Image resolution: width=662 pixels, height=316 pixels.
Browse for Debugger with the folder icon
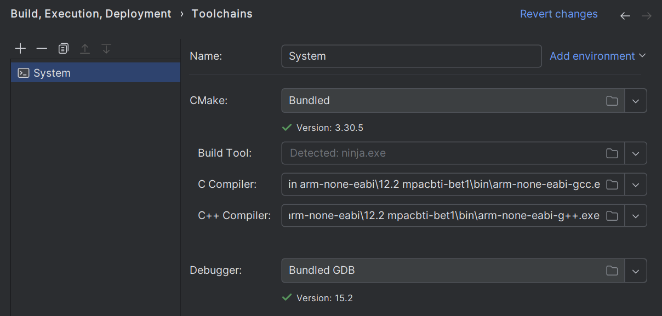(x=612, y=271)
